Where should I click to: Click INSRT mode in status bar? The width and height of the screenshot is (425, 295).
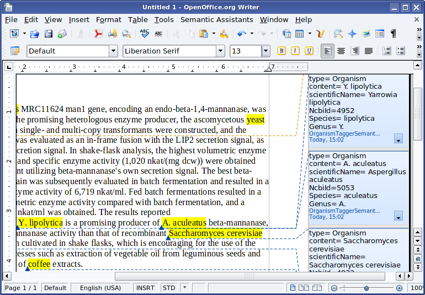click(145, 288)
